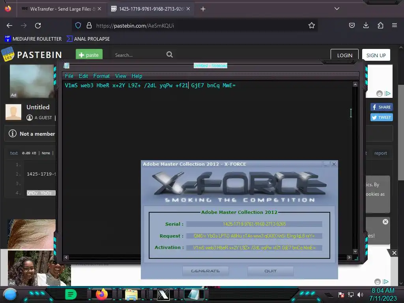The image size is (404, 303).
Task: Expand the list-all-tabs chevron
Action: (337, 9)
